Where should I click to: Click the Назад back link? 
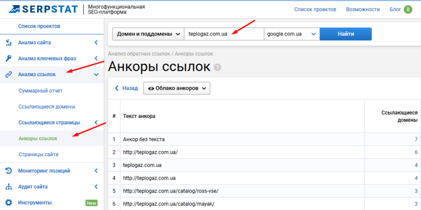126,88
